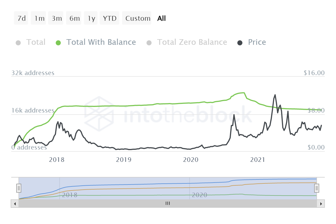Choose the 1y range option
Viewport: 336px width, 224px height.
click(x=91, y=18)
